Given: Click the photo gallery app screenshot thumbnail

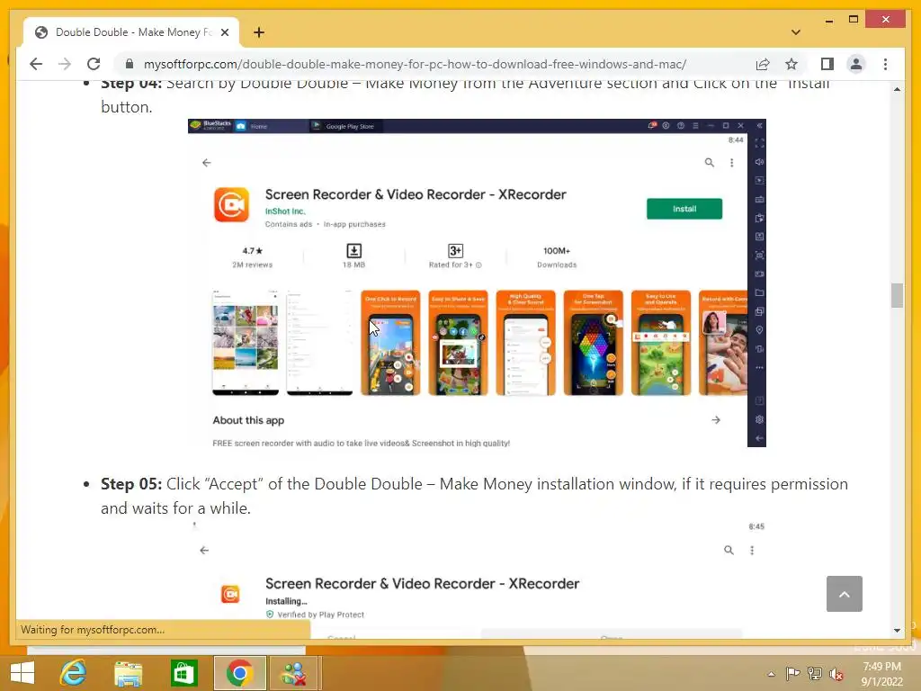Looking at the screenshot, I should (246, 343).
